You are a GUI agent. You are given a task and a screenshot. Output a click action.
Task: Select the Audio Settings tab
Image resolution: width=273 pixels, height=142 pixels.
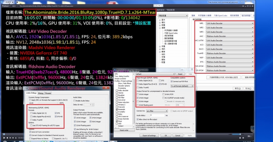coord(31,93)
